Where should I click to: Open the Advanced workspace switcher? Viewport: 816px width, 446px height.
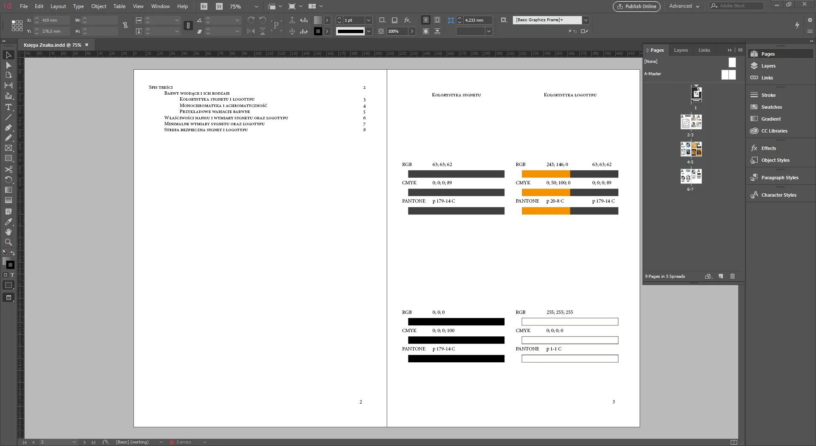pos(684,6)
